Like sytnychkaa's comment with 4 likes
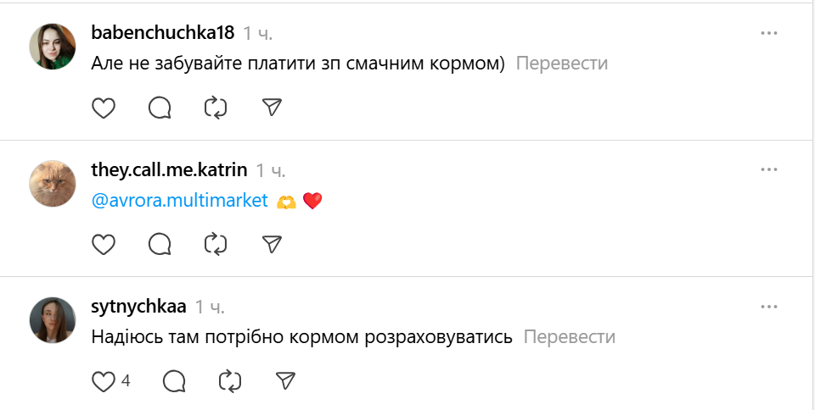815x410 pixels. point(103,381)
